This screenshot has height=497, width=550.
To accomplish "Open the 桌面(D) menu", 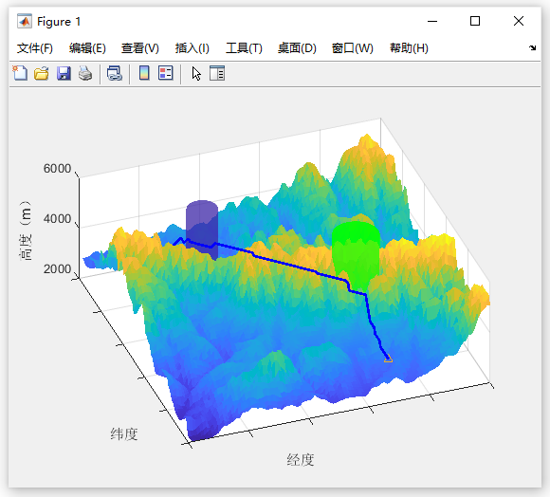I will (297, 48).
